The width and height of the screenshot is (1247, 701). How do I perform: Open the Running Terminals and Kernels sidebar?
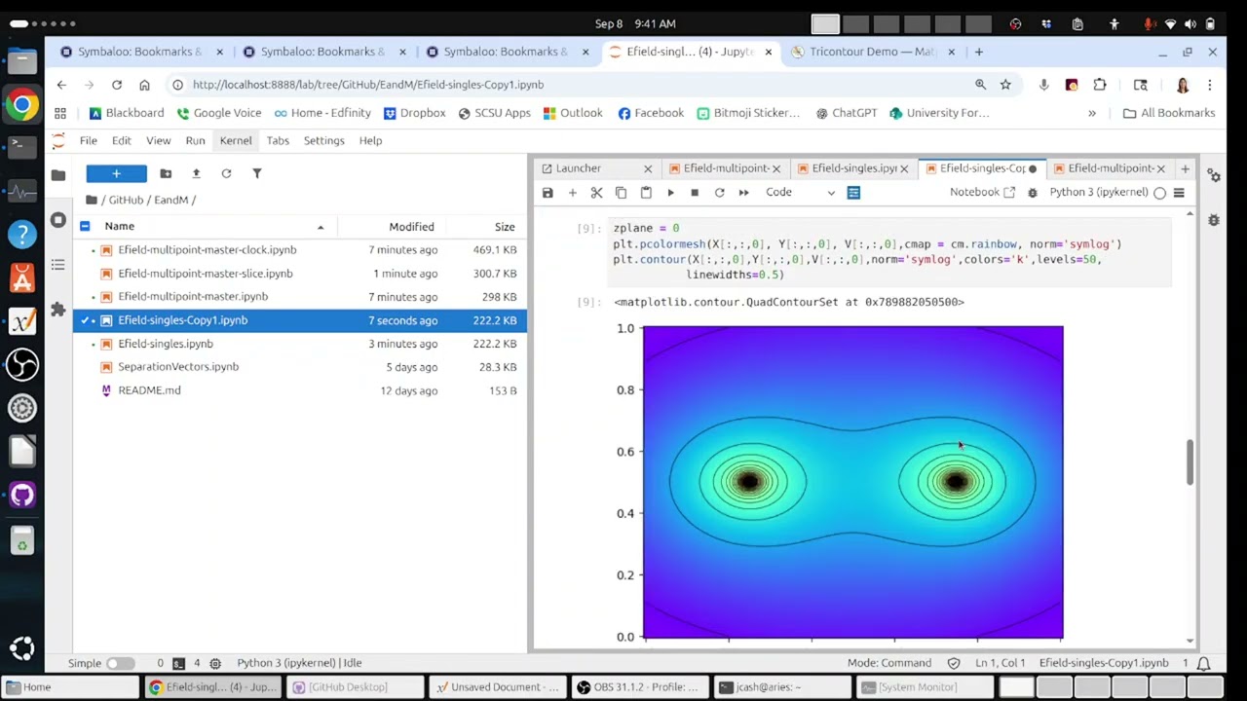pyautogui.click(x=58, y=220)
